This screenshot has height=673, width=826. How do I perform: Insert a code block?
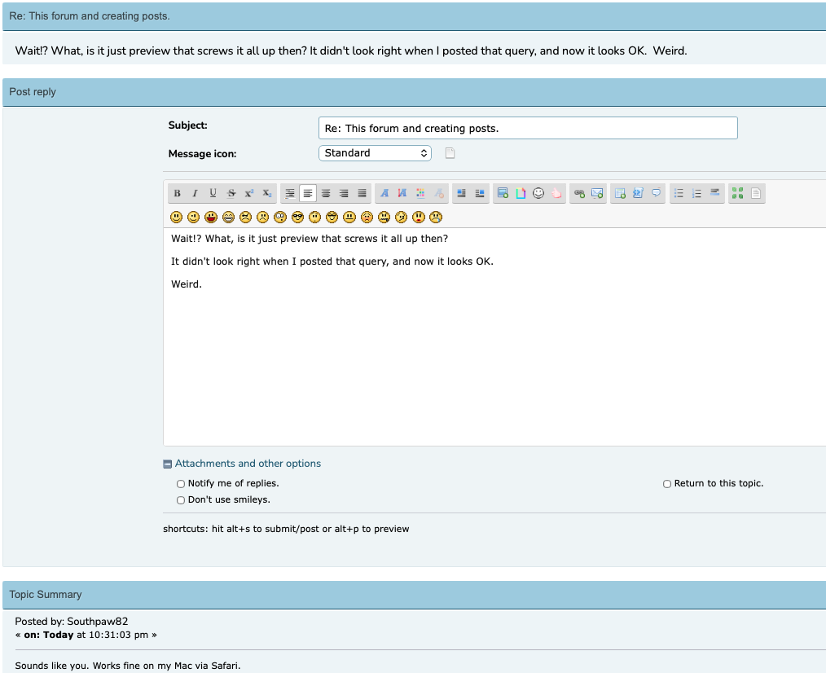pos(638,193)
